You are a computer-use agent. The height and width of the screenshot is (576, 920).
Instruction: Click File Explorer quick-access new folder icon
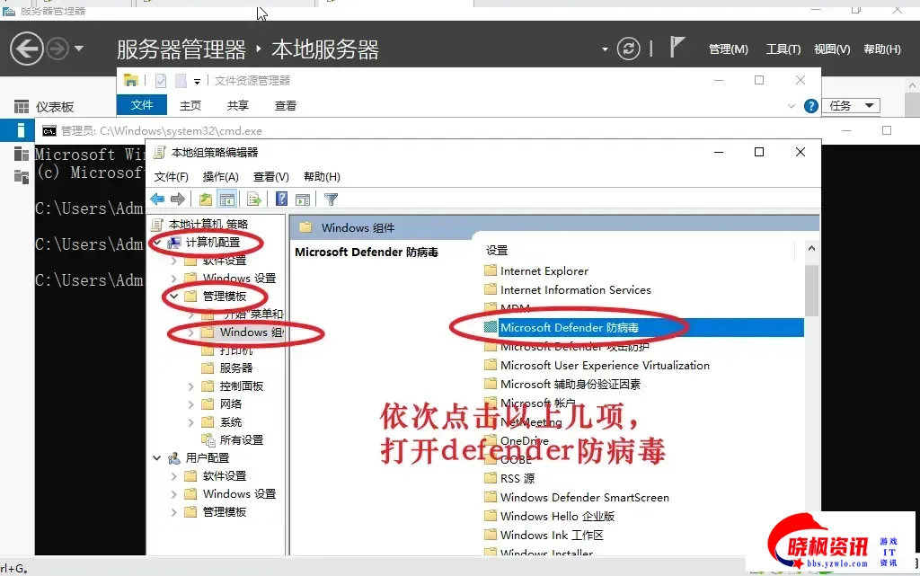[181, 81]
